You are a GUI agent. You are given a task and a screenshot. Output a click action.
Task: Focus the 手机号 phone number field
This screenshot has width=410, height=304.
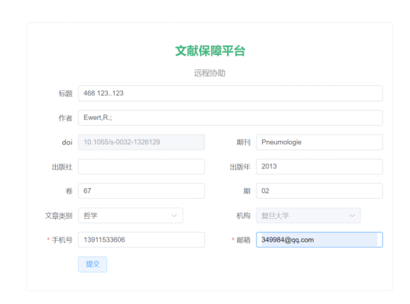coord(141,240)
